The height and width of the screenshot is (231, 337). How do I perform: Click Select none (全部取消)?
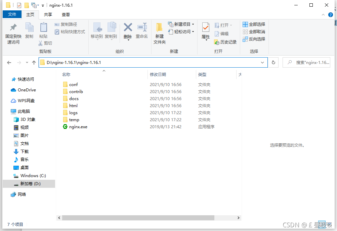[x=254, y=32]
